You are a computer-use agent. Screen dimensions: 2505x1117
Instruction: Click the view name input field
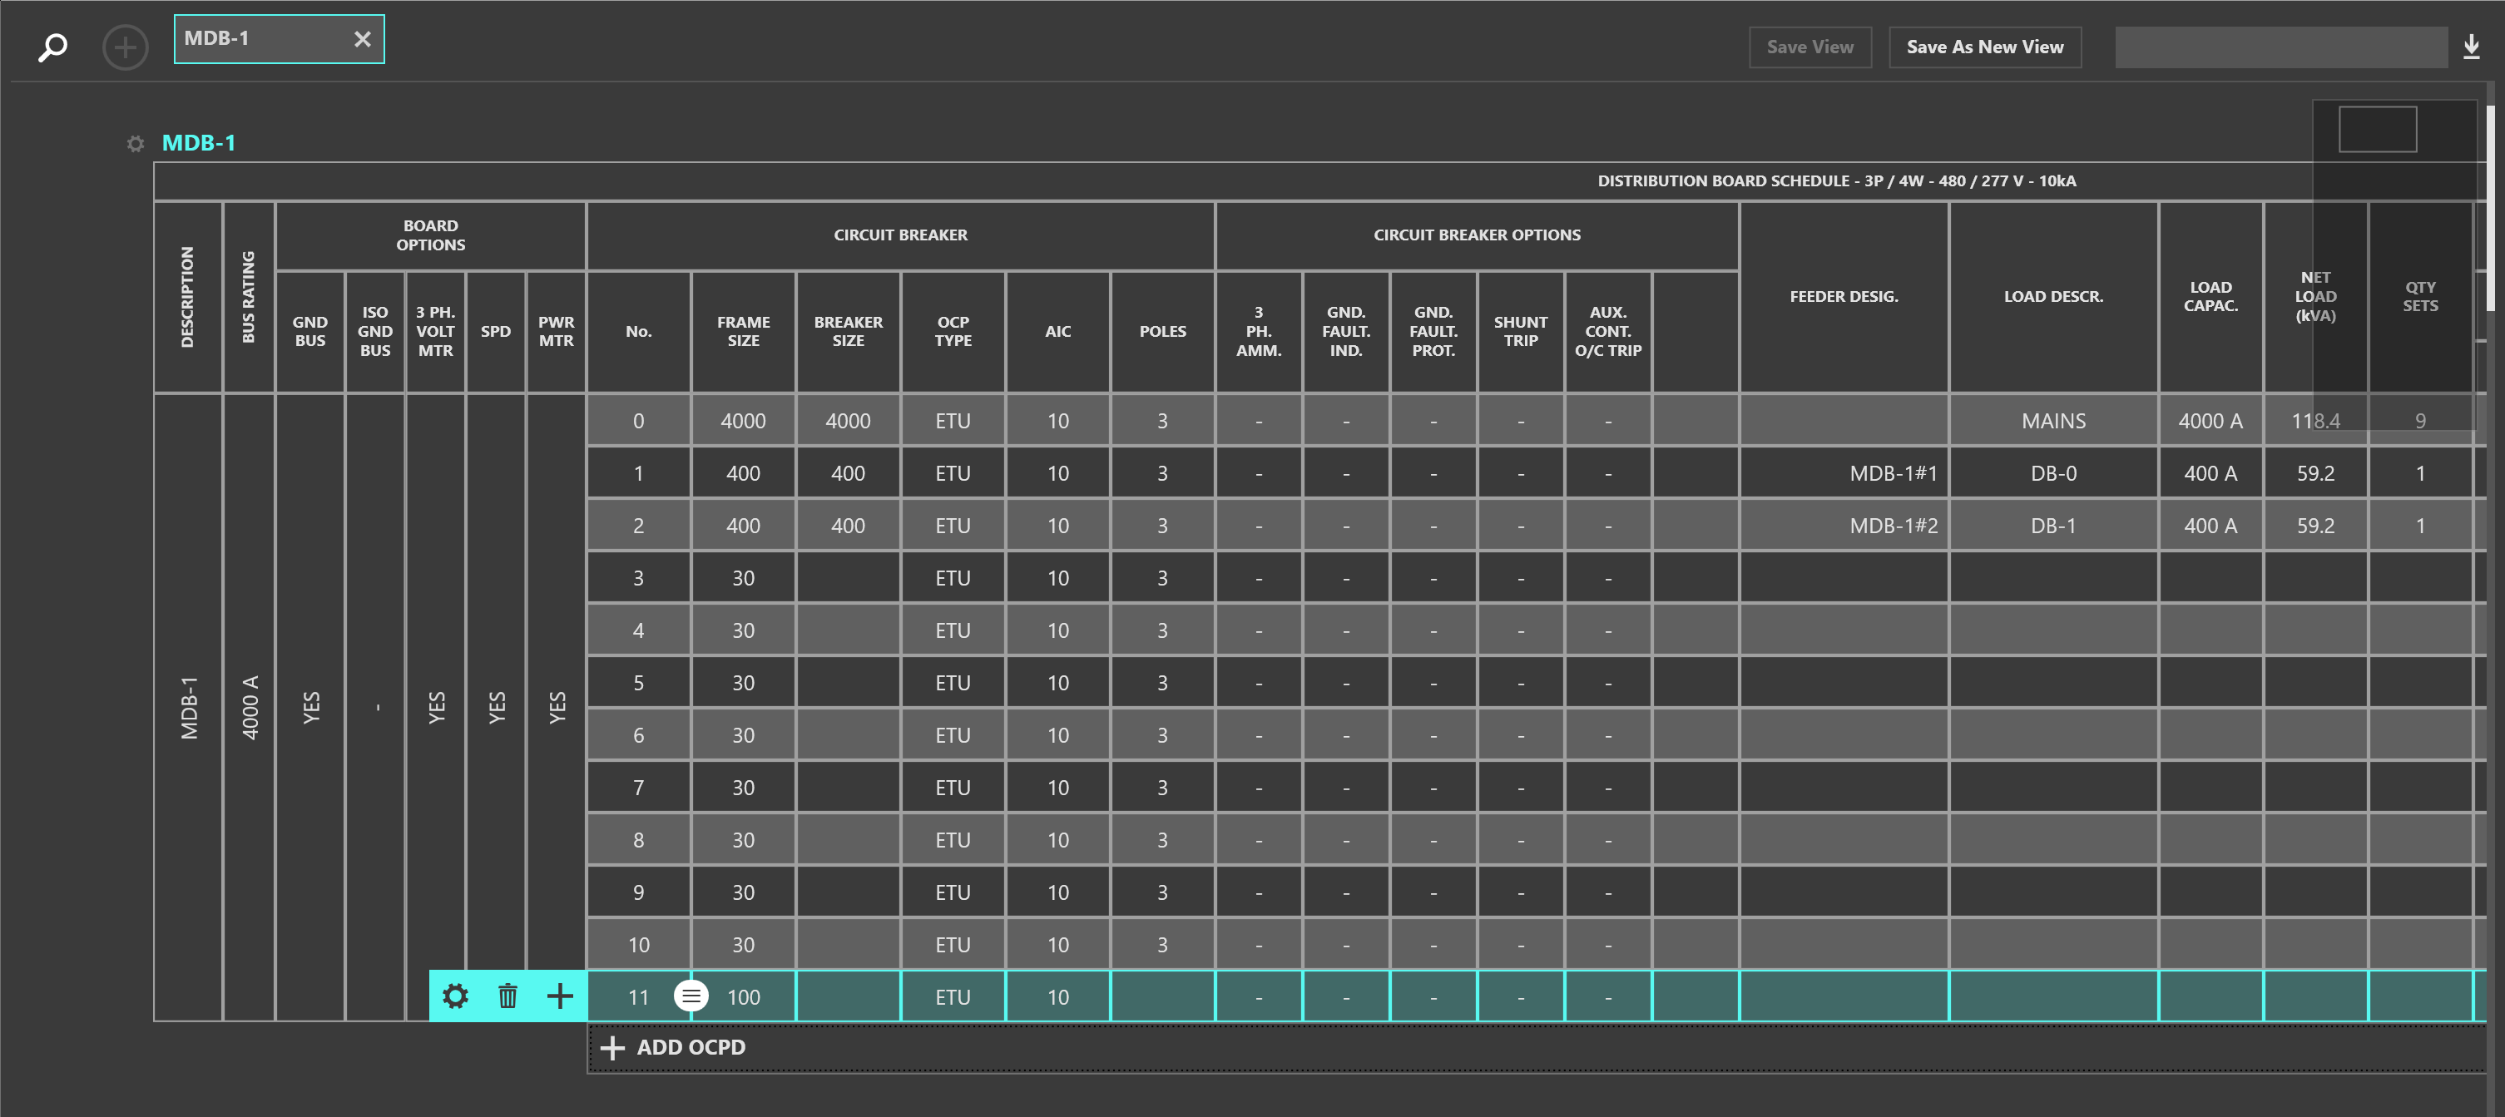pyautogui.click(x=2280, y=47)
